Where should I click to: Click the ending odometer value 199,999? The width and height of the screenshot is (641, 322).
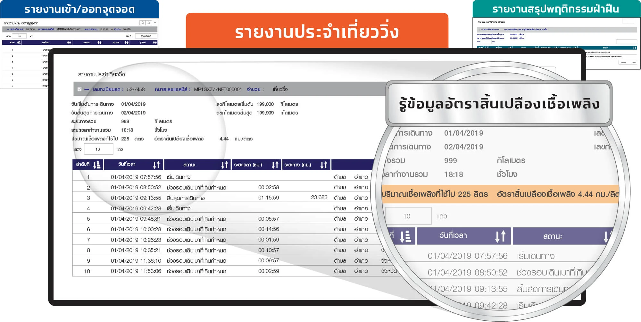265,113
